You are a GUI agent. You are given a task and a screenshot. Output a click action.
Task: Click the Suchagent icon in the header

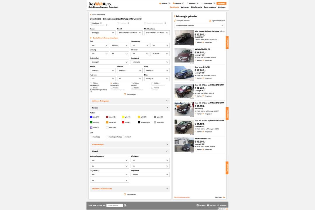pyautogui.click(x=187, y=3)
